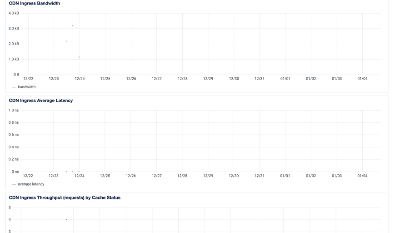
Task: Click the throughput axis label 4
Action: (x=10, y=219)
